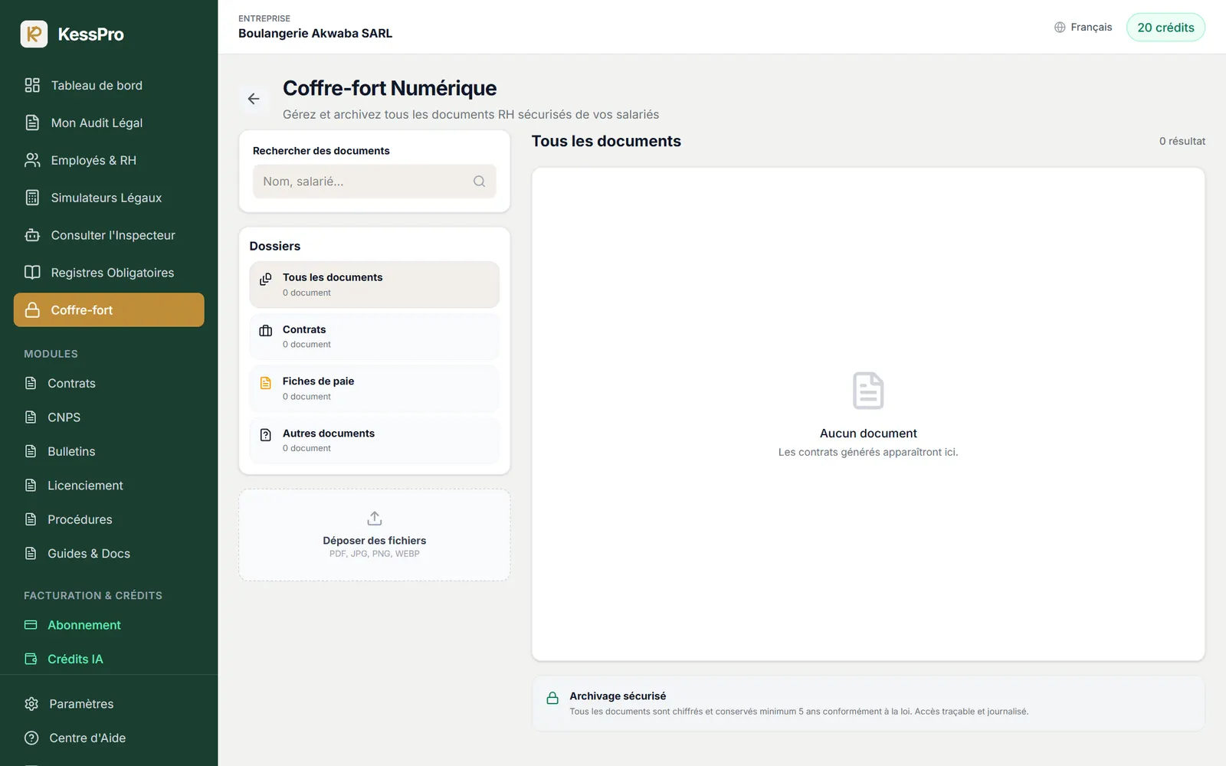Screen dimensions: 1226x766
Task: Select the Tous les documents folder
Action: coord(375,284)
